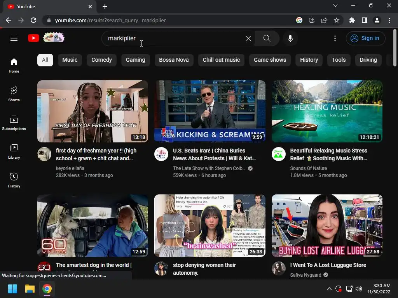Open title 'first day of freshman year !!'

pos(96,154)
